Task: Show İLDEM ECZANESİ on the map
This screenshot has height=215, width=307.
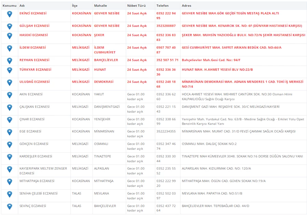Action: [10, 48]
